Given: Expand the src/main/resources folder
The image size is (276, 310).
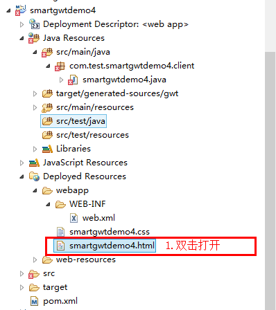Looking at the screenshot, I should tap(35, 107).
